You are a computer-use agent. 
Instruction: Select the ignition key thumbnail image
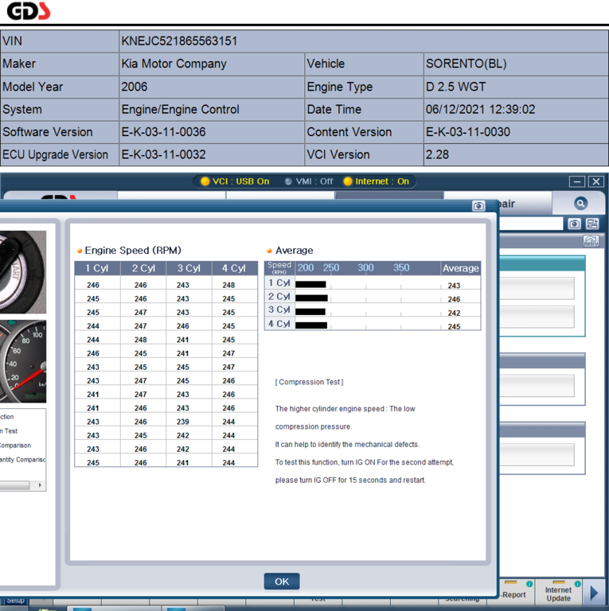(x=23, y=272)
